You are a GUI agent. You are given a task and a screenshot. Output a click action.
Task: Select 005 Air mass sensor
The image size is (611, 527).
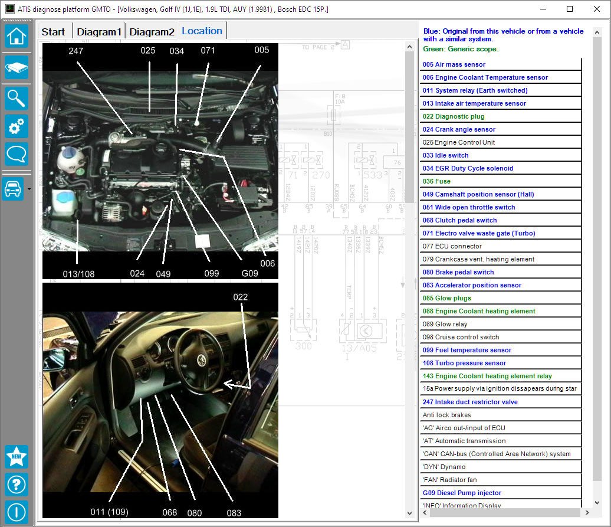tap(500, 64)
